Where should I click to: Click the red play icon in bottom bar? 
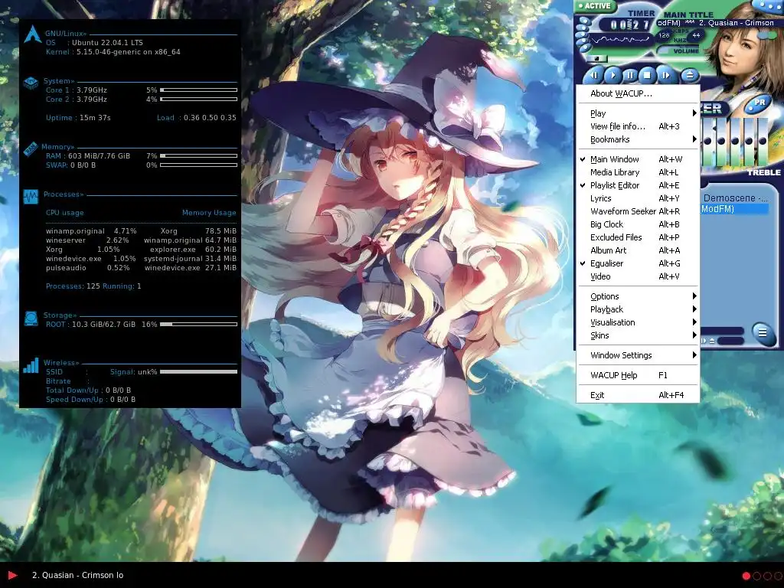pyautogui.click(x=12, y=575)
